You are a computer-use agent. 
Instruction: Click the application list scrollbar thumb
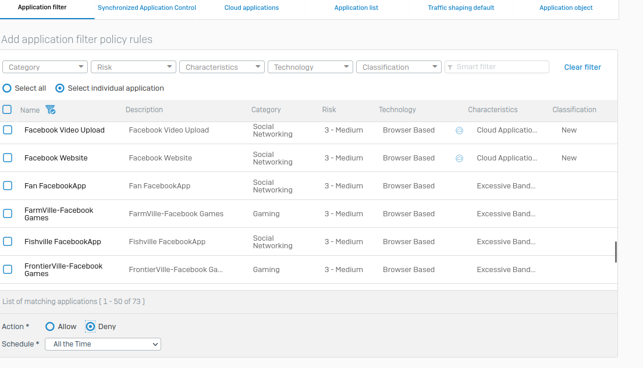616,252
